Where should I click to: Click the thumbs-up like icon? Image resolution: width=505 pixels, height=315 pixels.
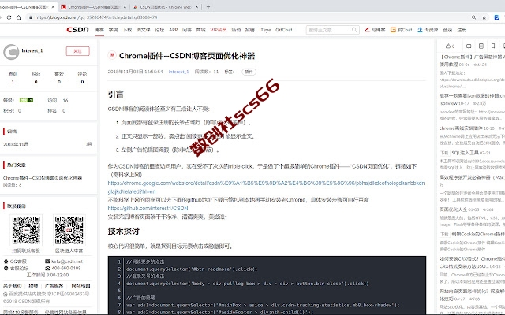pyautogui.click(x=448, y=46)
